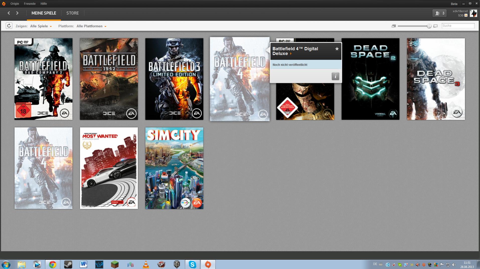Open the media player taskbar icon

(x=37, y=264)
